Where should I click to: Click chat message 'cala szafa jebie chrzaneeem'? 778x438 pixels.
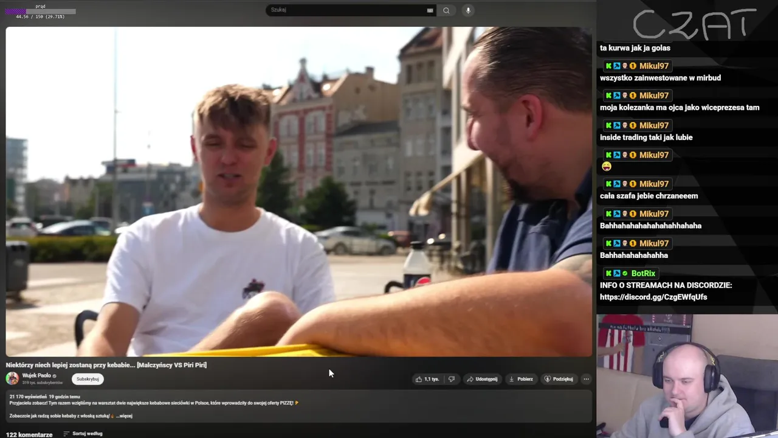[x=649, y=196]
